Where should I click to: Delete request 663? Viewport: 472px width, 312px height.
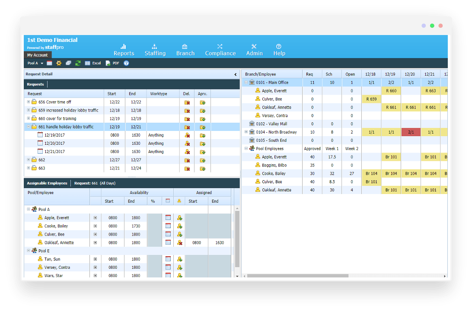(187, 169)
